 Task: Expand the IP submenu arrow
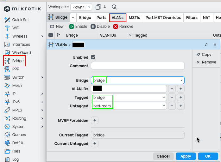pyautogui.click(x=42, y=94)
